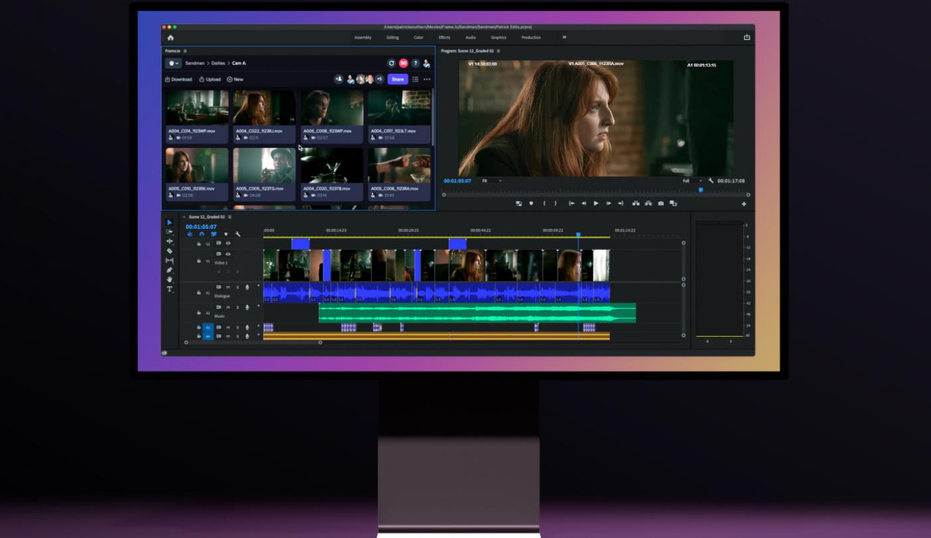Switch to the Color workspace
Screen dimensions: 931x538
pyautogui.click(x=419, y=38)
